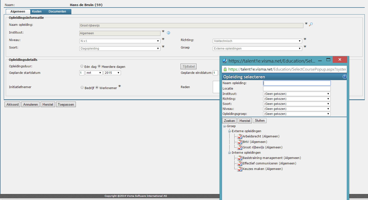Viewport: 368px width, 200px height.
Task: Click the Instituut info icon
Action: 168,33
